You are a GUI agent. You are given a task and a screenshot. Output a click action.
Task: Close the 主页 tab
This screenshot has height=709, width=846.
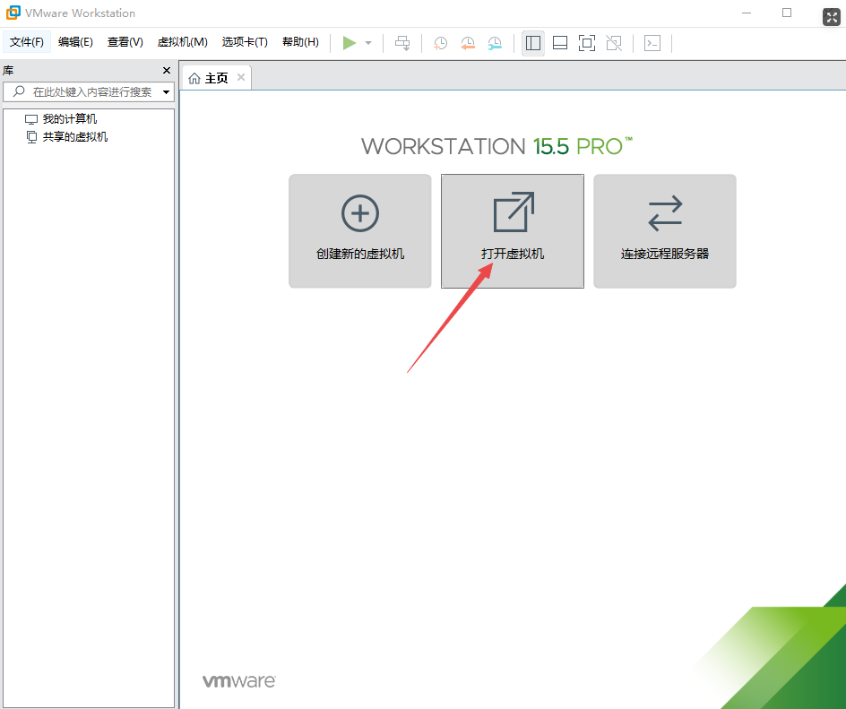241,77
